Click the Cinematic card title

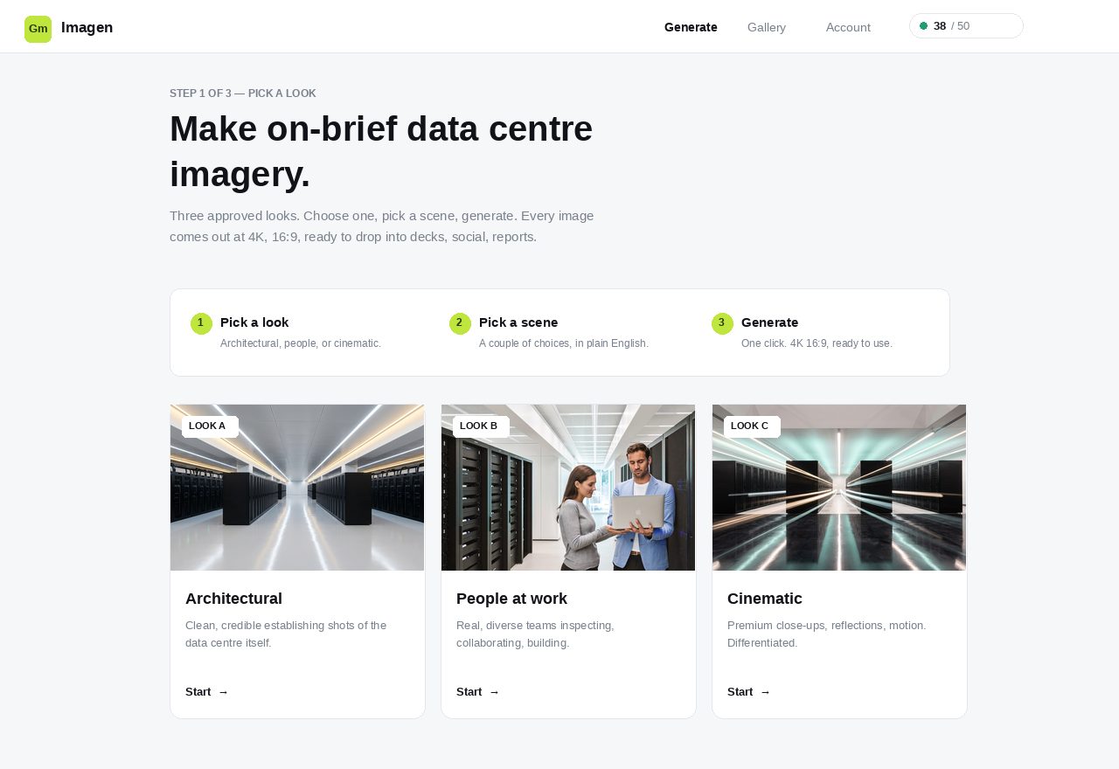765,599
